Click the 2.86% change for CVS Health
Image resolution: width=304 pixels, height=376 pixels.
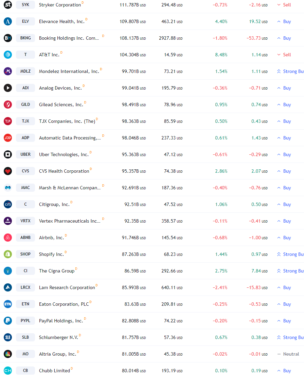tap(221, 171)
